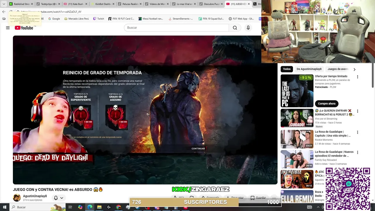
Task: Open File Explorer from the taskbar
Action: [99, 207]
